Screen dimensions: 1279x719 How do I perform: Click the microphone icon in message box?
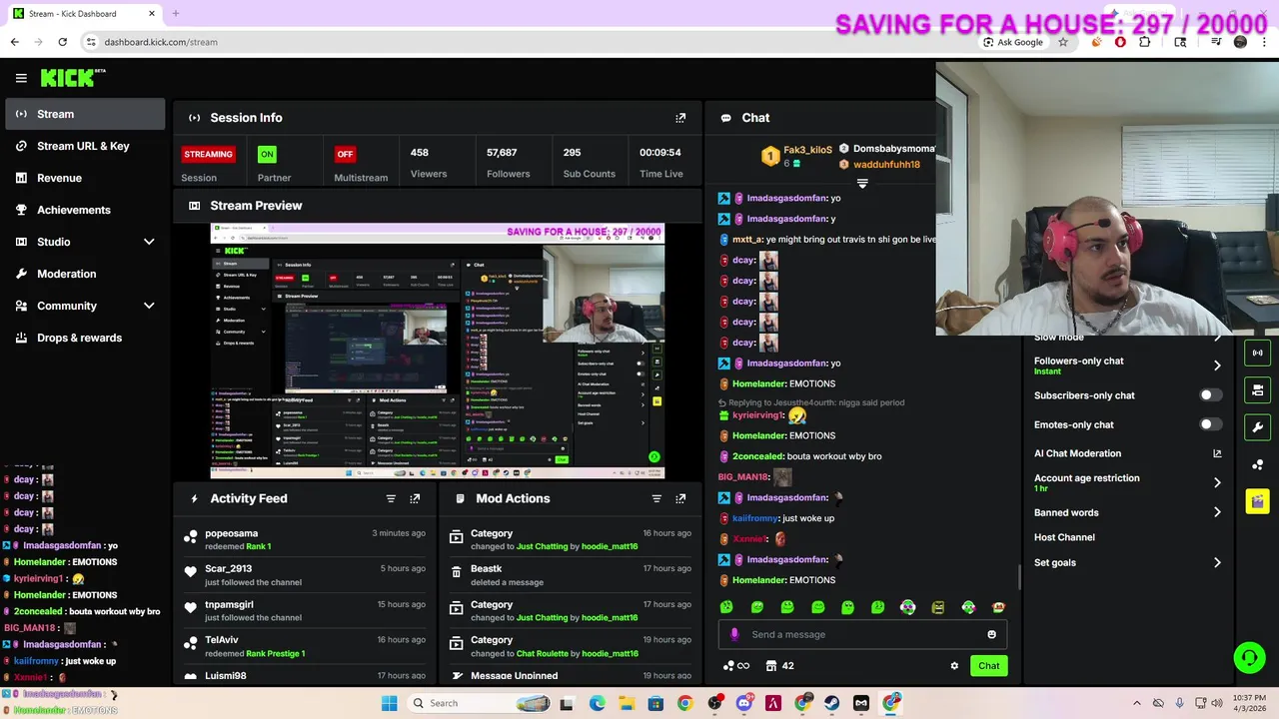pyautogui.click(x=734, y=634)
